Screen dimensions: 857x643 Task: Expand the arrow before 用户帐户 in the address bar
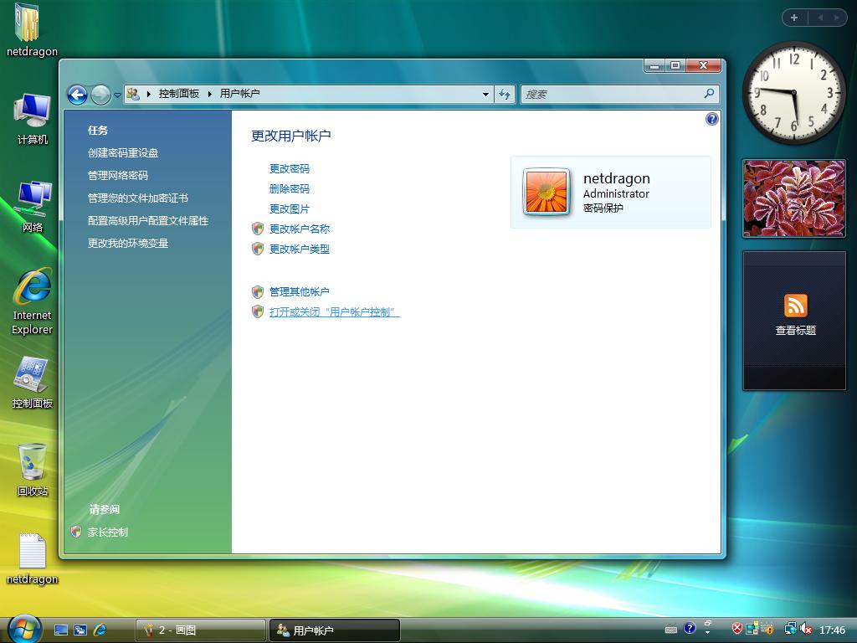click(210, 94)
